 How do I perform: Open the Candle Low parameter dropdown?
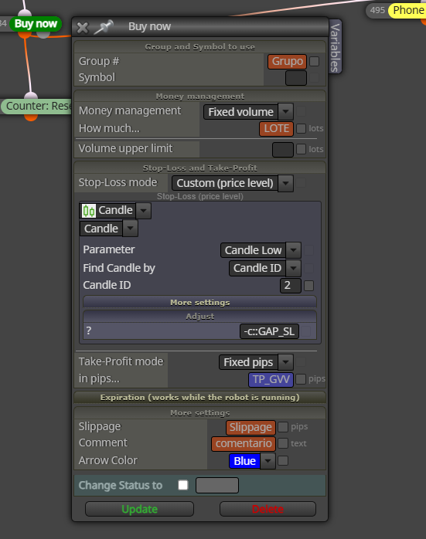[x=261, y=250]
